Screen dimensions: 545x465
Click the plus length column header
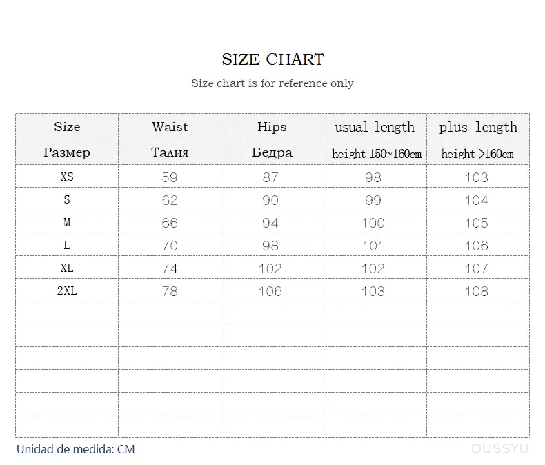click(x=477, y=127)
